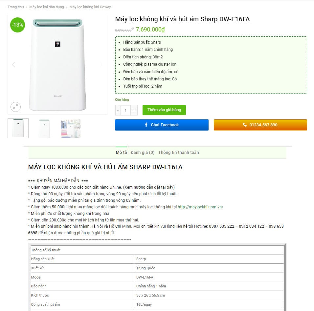Go to Trang chủ breadcrumb

[16, 7]
